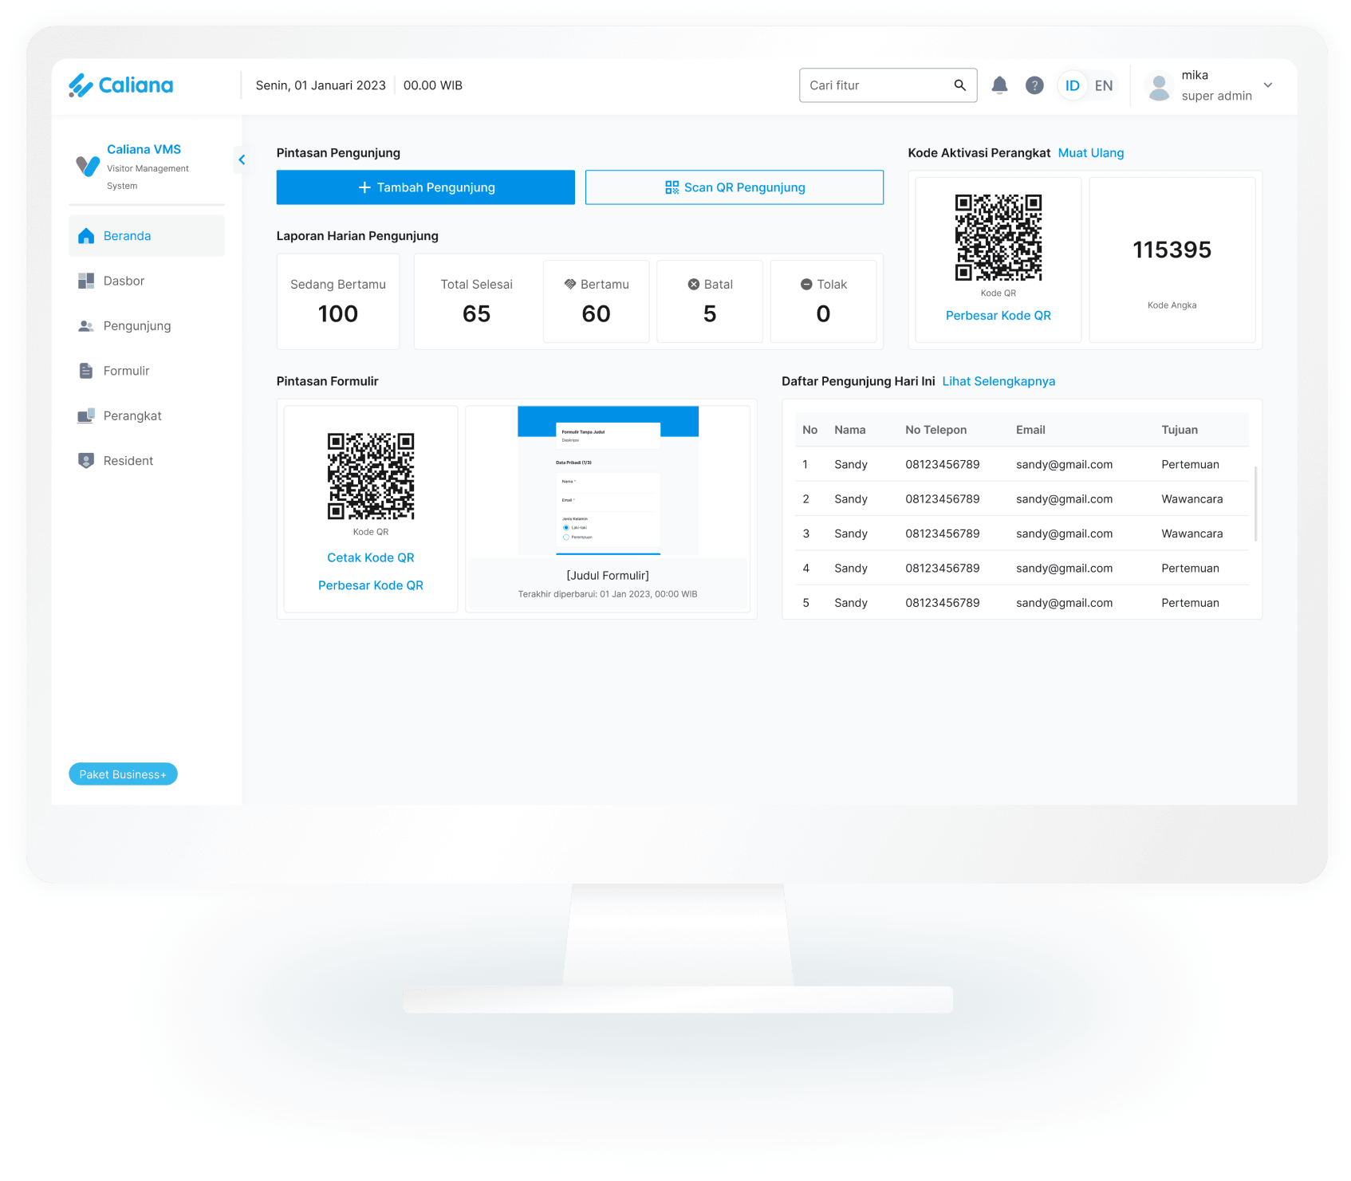Click the date Senin, 01 Januari 2023
1351x1181 pixels.
321,85
